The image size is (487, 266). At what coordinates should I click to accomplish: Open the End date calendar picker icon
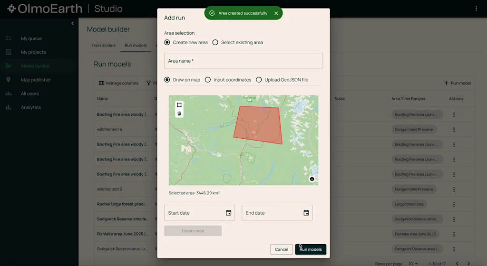[x=306, y=213]
